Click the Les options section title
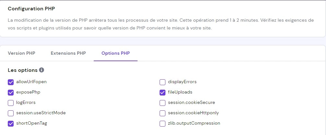Image resolution: width=326 pixels, height=135 pixels. point(22,70)
